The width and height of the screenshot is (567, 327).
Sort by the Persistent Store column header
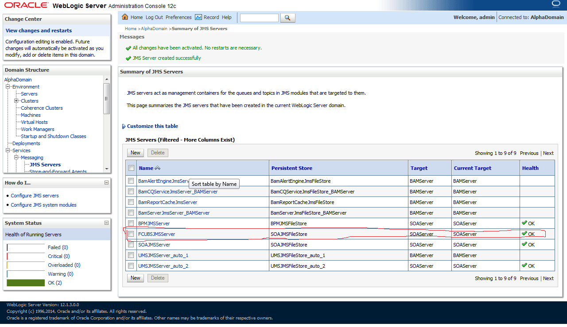click(x=292, y=168)
